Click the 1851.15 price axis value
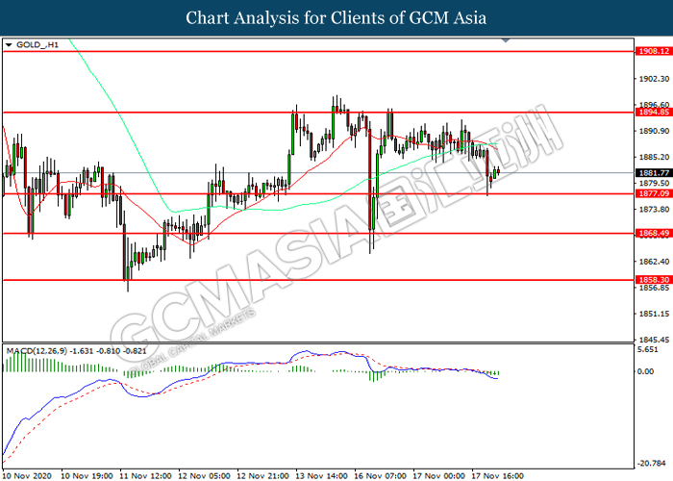Screen dimensions: 673x481 pos(654,314)
